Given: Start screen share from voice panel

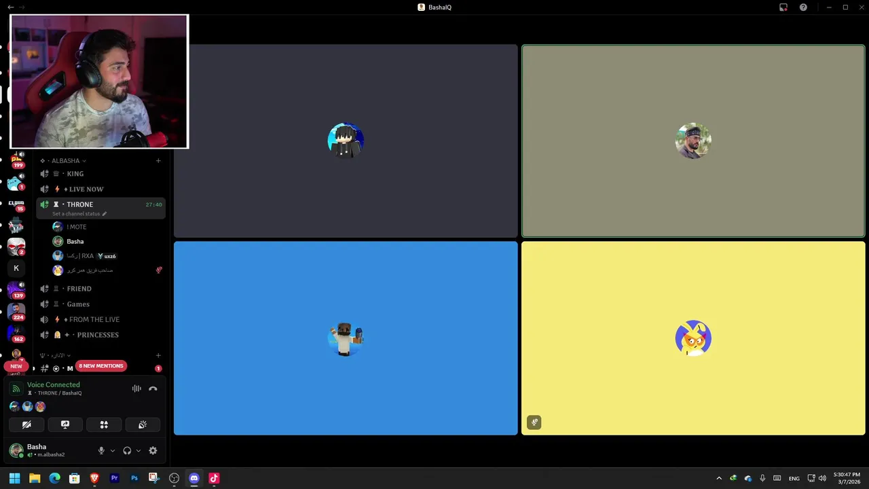Looking at the screenshot, I should pyautogui.click(x=65, y=424).
